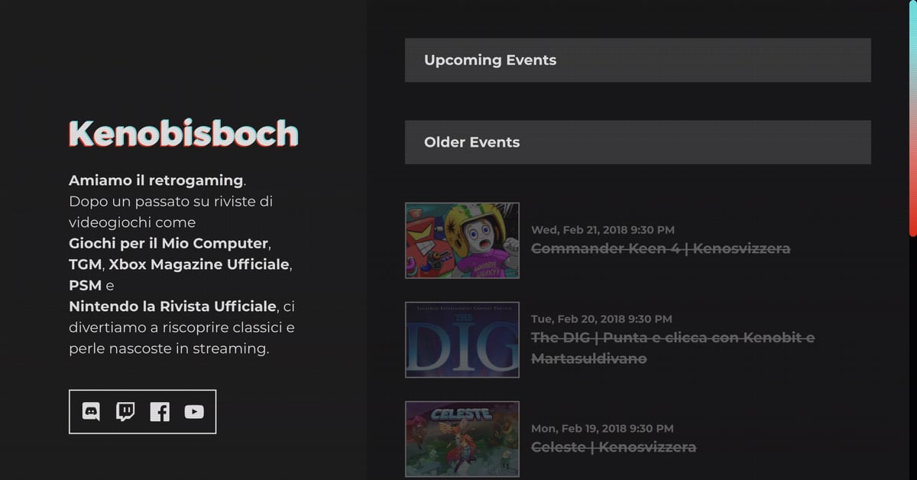Open Commander Keen 4 event thumbnail
The width and height of the screenshot is (917, 480).
point(462,240)
